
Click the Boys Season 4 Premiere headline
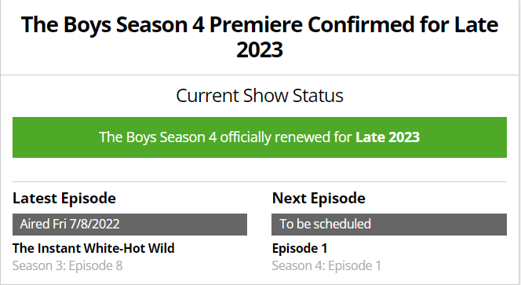click(x=260, y=37)
